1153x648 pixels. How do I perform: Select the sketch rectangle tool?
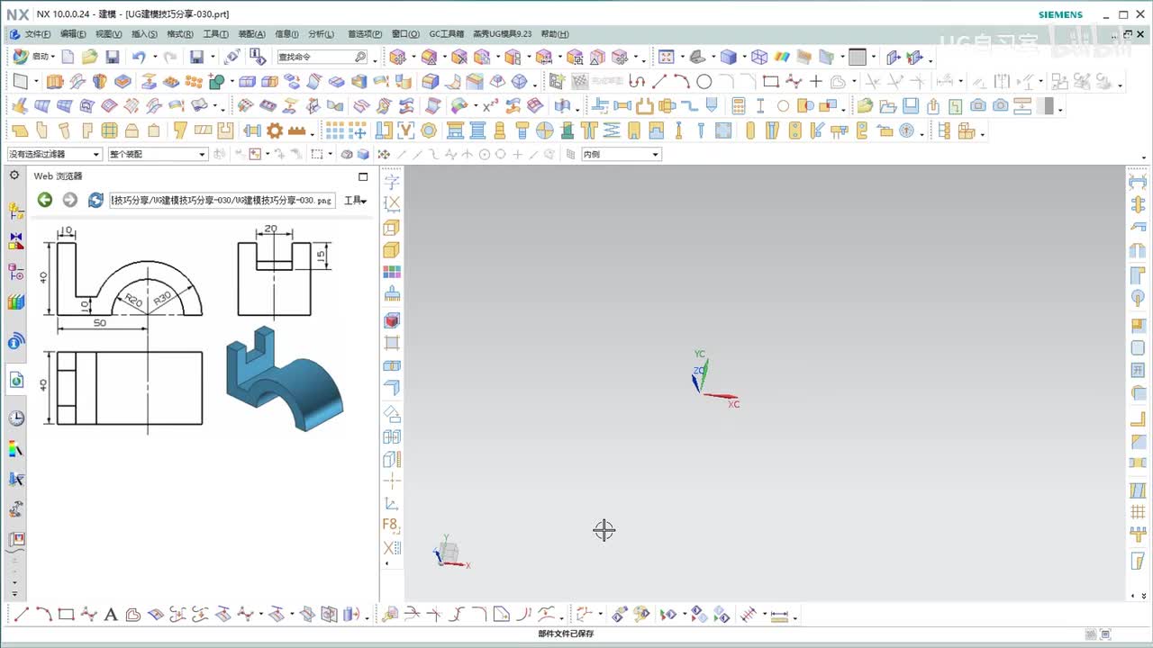(x=771, y=82)
